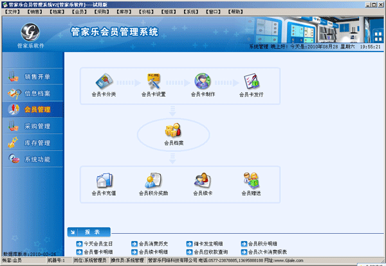Viewport: 386px width, 266px height.
Task: Open the 会员次卡消费报表 report
Action: click(x=264, y=252)
